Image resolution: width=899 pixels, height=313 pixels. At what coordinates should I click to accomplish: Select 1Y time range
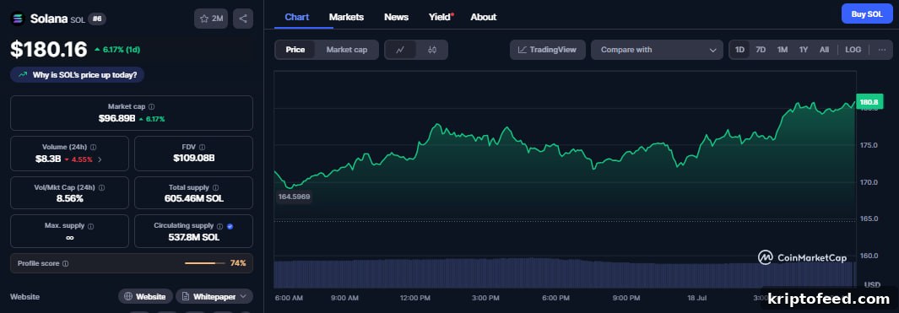tap(804, 50)
